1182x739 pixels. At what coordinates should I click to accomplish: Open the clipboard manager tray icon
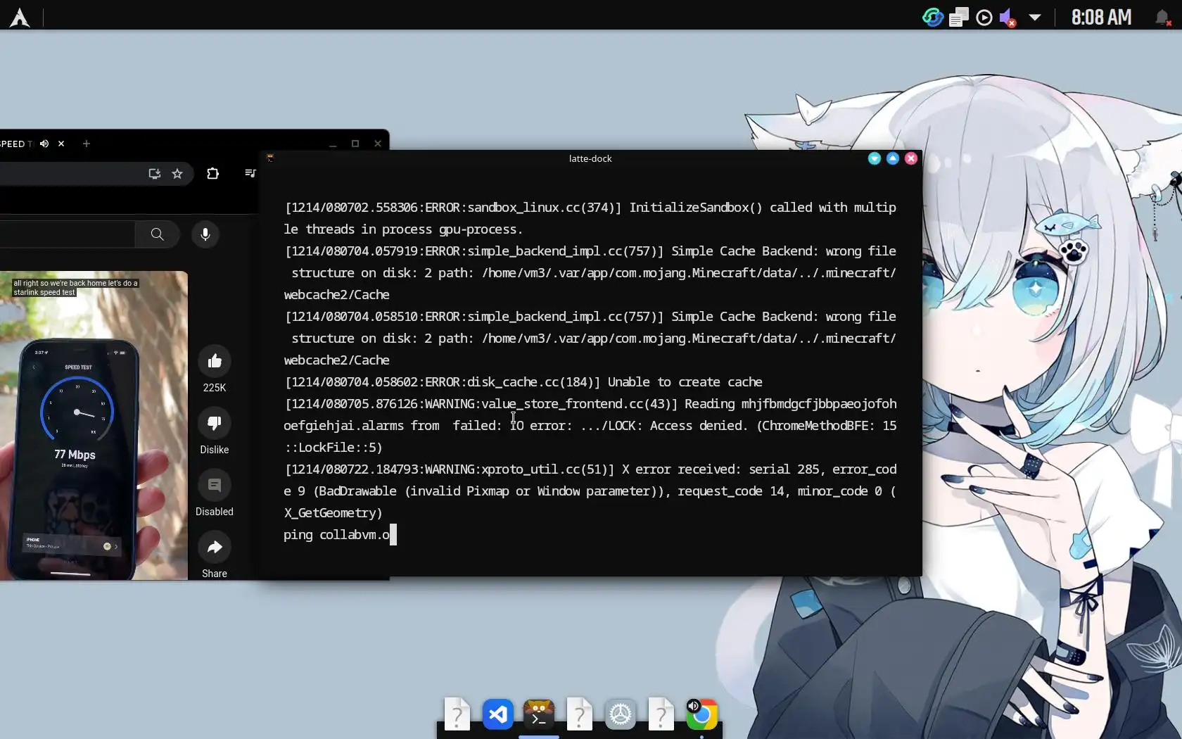959,18
